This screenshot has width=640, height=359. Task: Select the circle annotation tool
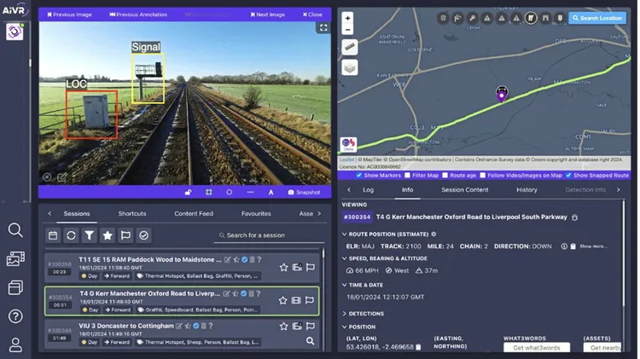click(230, 192)
